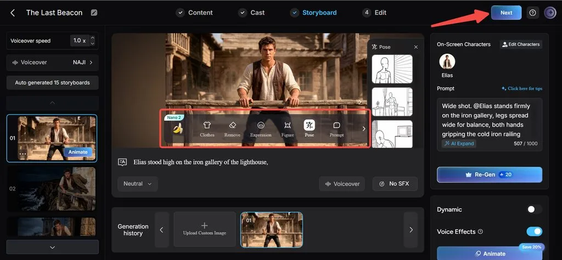Switch to the Cast step
Image resolution: width=562 pixels, height=260 pixels.
click(251, 13)
